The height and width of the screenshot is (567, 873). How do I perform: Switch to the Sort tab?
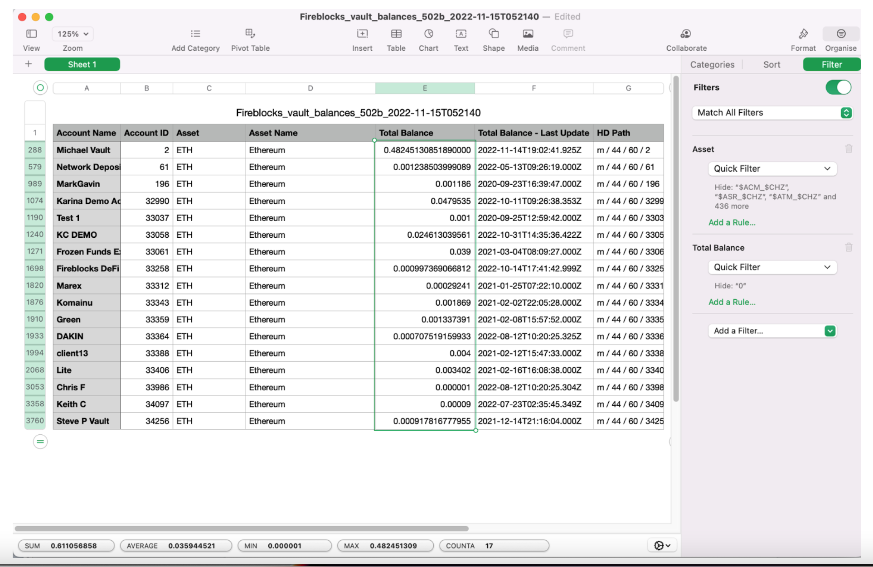pos(771,64)
